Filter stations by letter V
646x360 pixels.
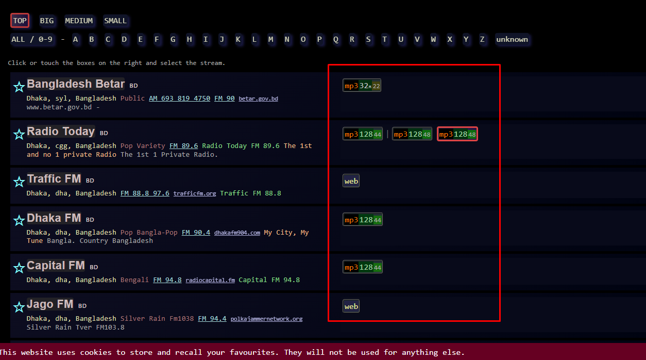coord(417,39)
